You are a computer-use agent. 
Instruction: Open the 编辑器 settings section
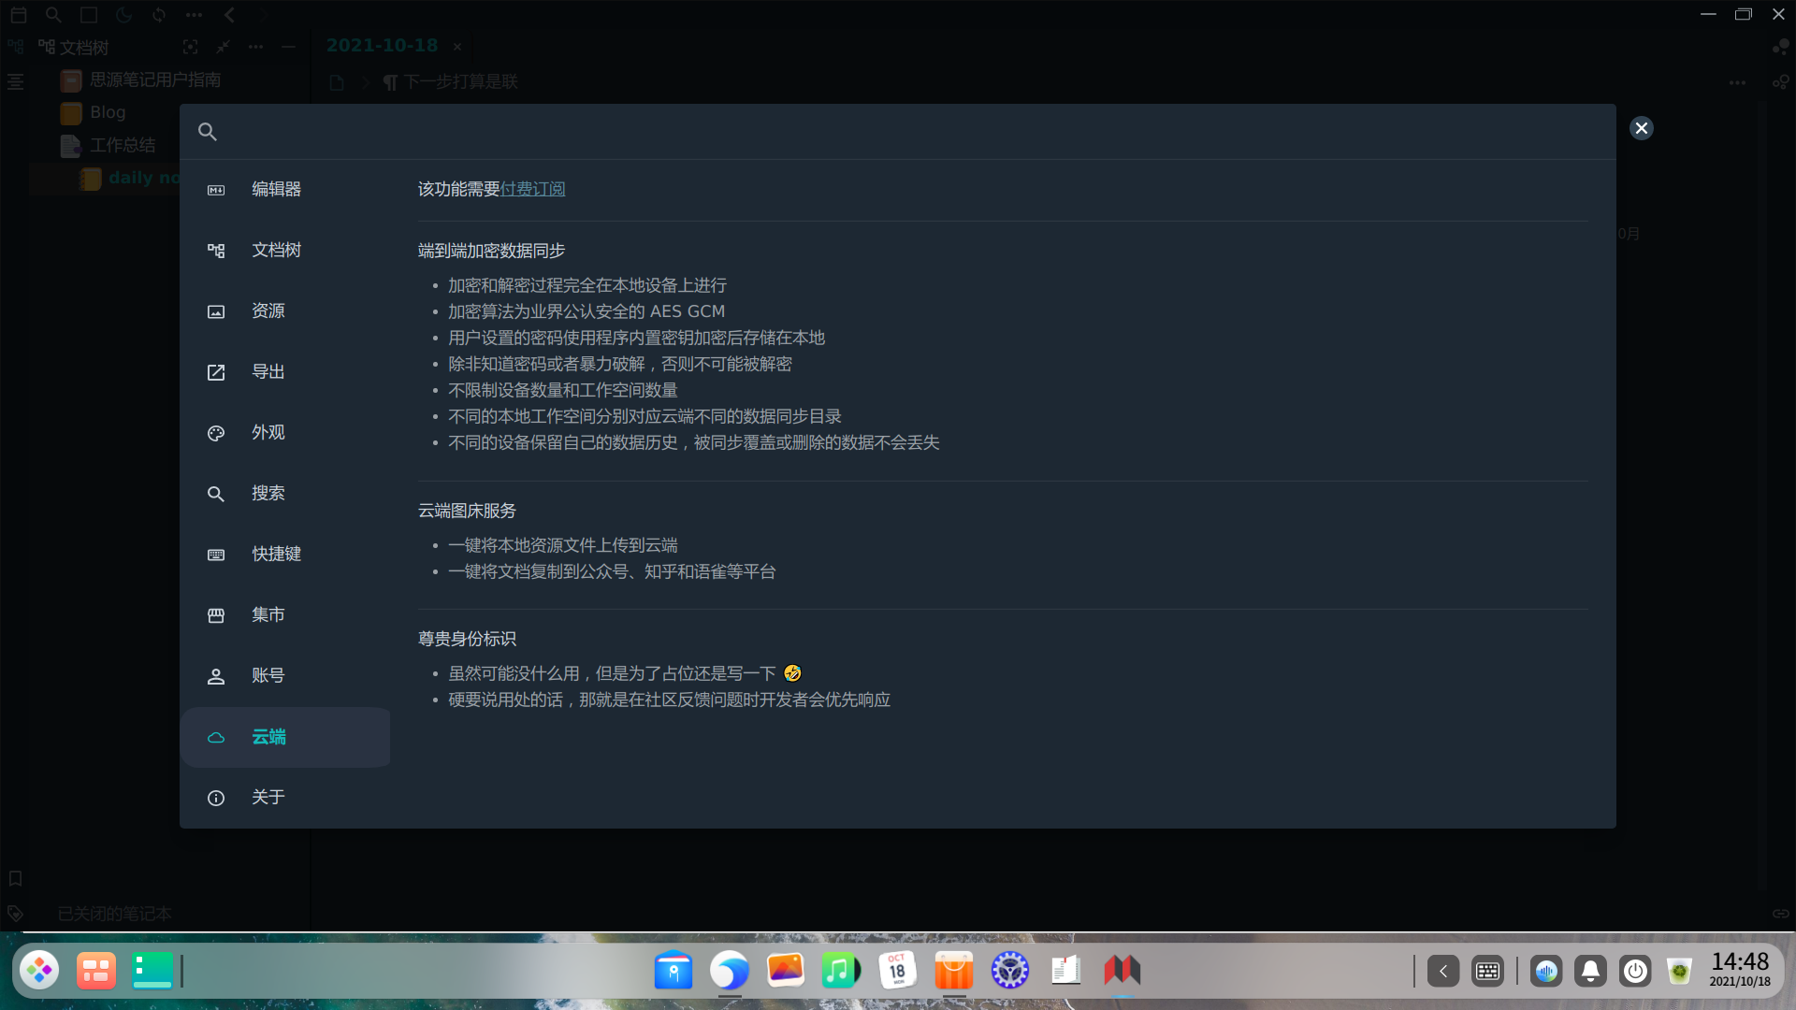(276, 189)
